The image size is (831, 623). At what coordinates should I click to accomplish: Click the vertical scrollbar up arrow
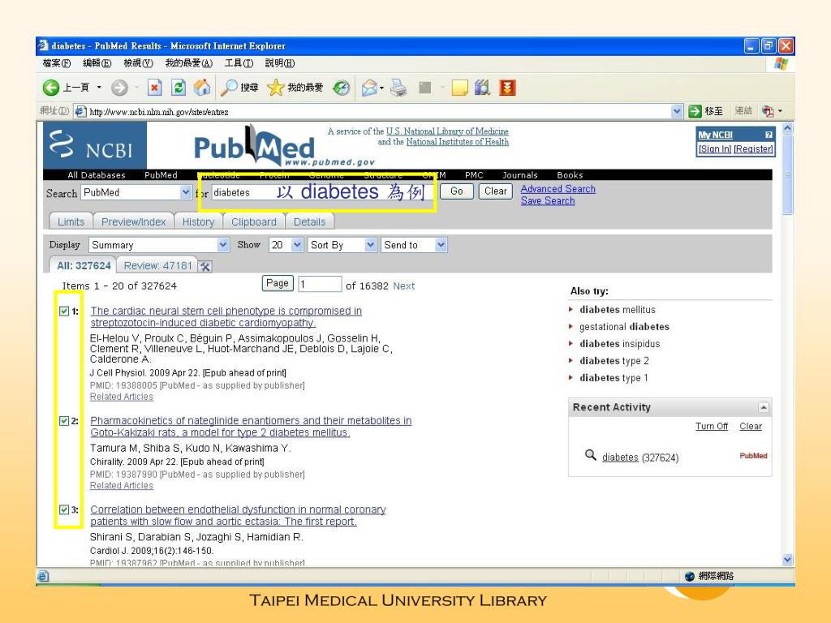(x=787, y=128)
